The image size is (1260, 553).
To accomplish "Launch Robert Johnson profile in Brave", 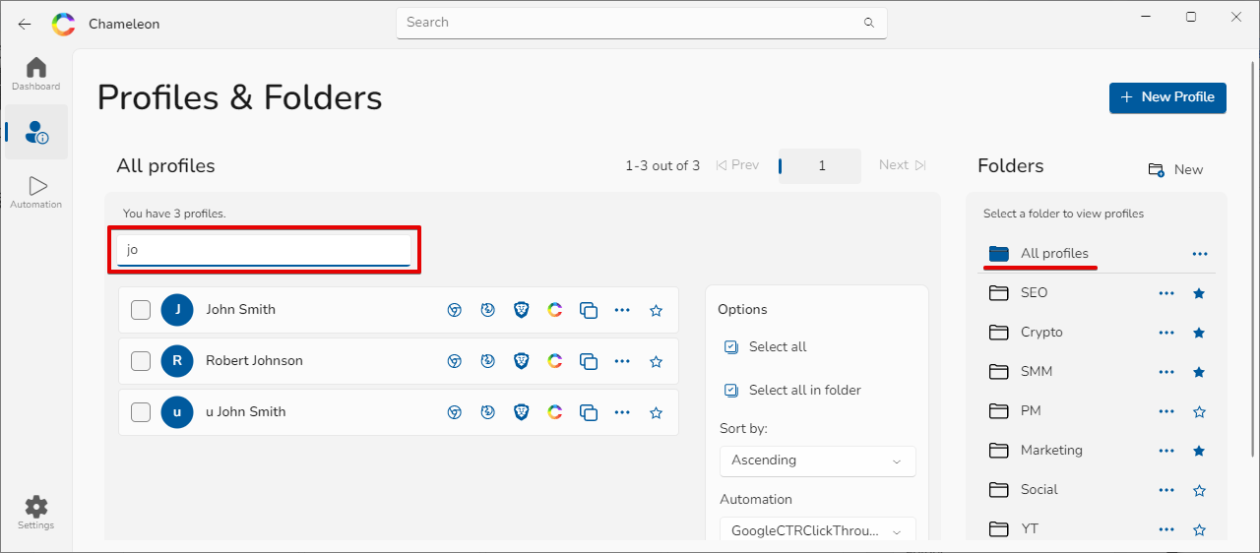I will pyautogui.click(x=521, y=361).
